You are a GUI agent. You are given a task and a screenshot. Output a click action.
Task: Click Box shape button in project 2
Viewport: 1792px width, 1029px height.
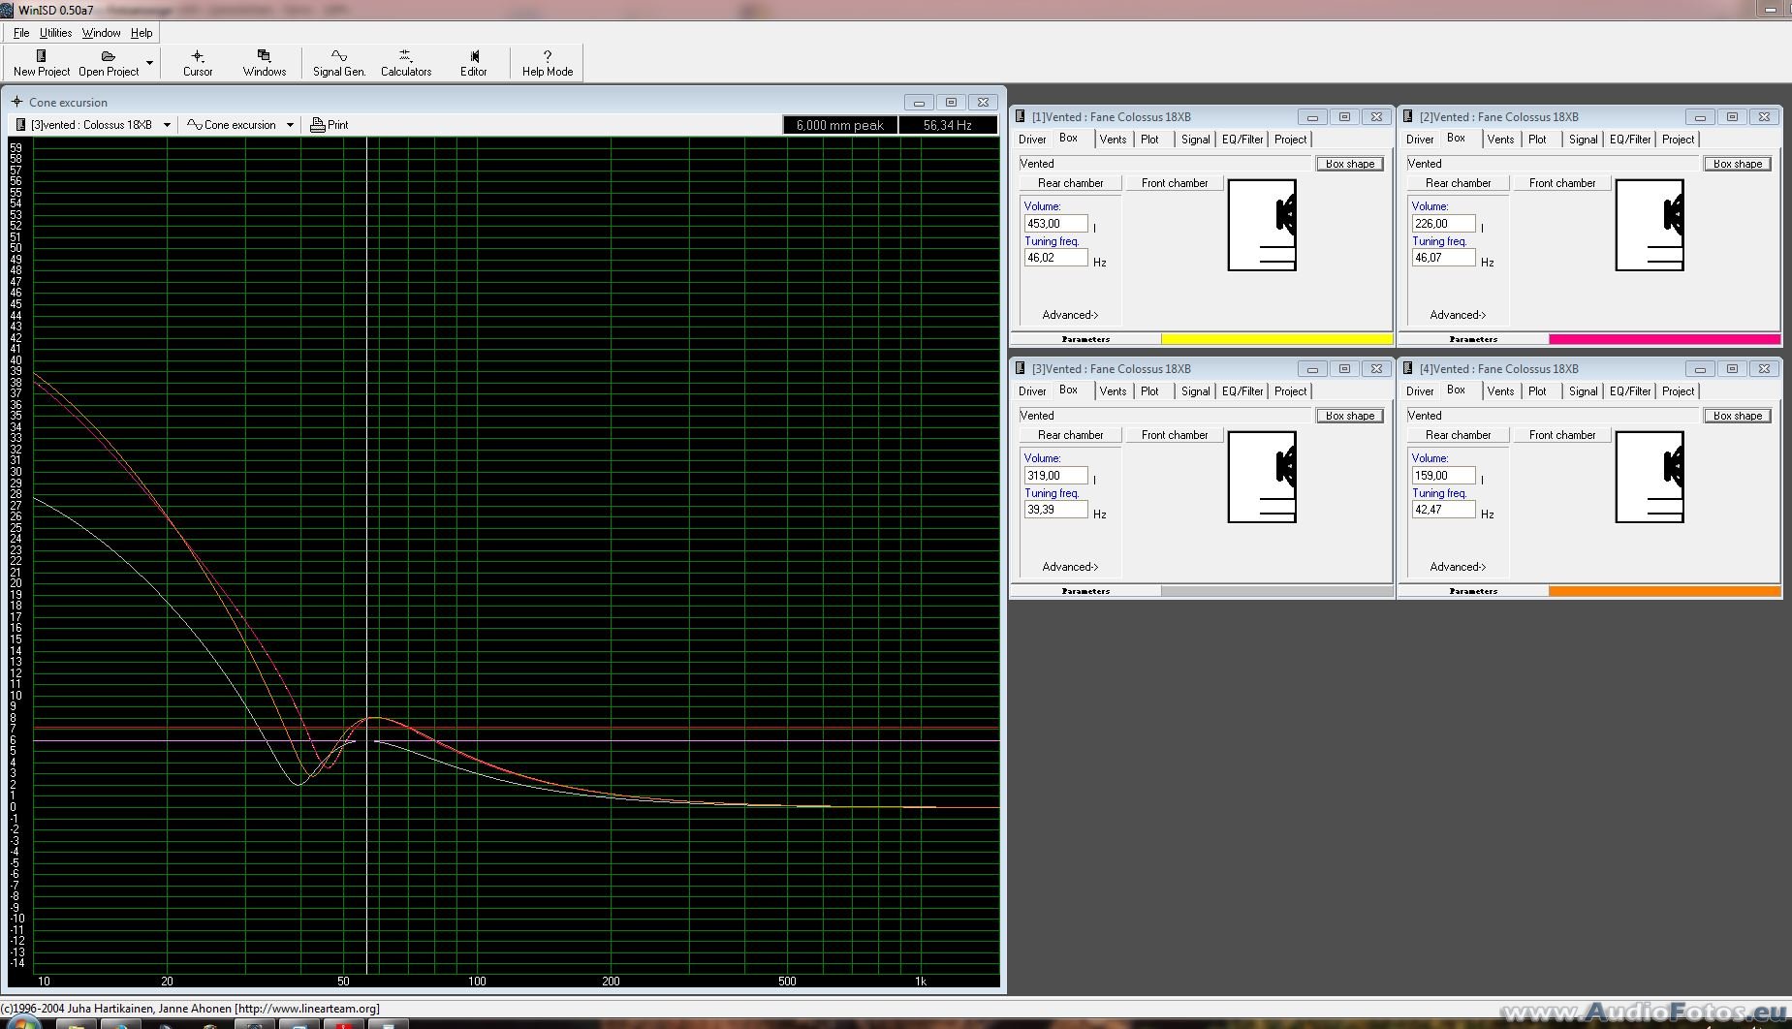(1737, 164)
